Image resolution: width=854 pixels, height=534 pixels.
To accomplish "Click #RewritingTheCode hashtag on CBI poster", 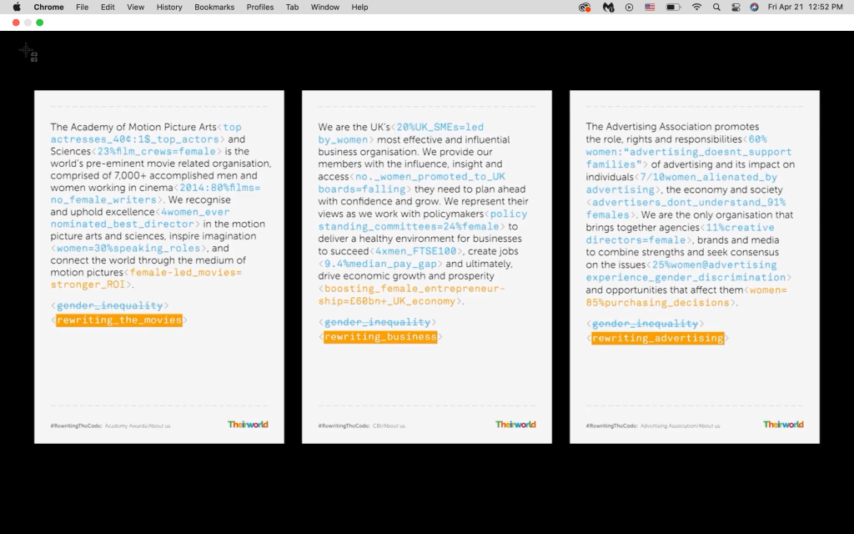I will (338, 426).
